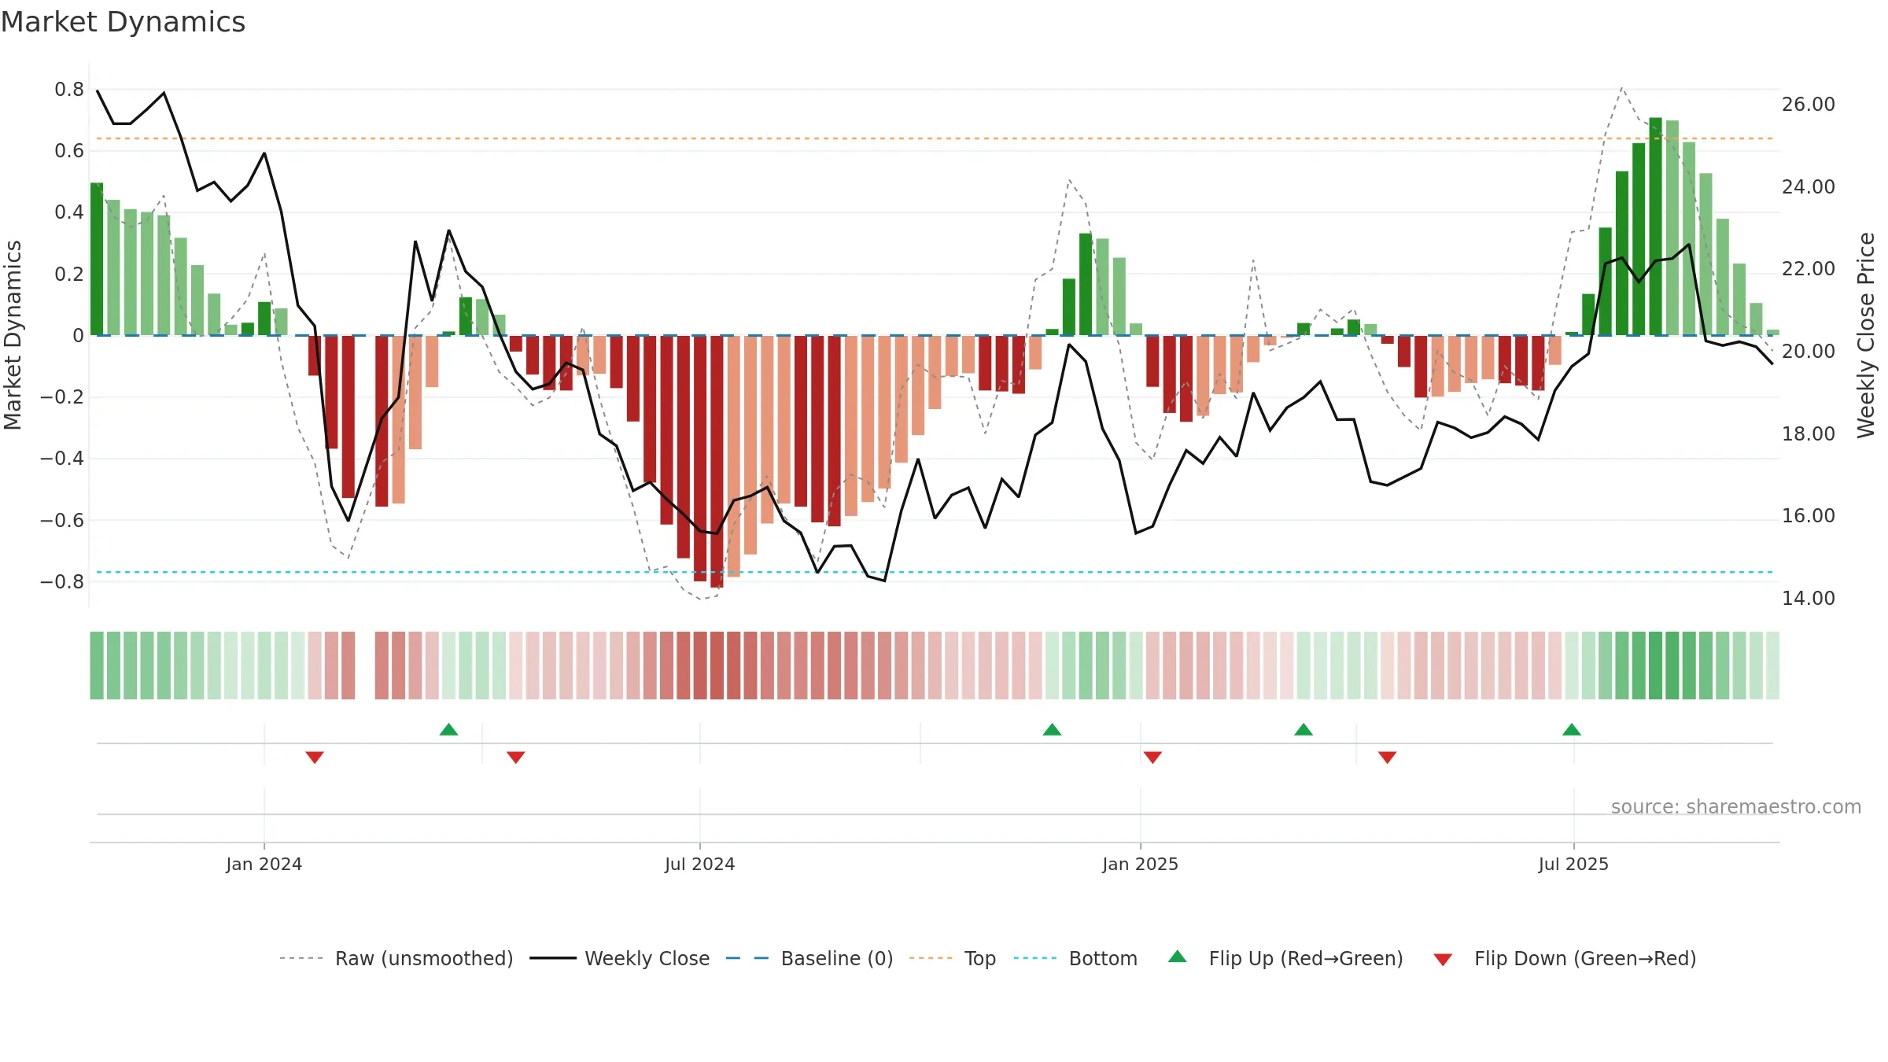Viewport: 1888px width, 1062px height.
Task: Click the Jul 2024 x-axis label
Action: 699,864
